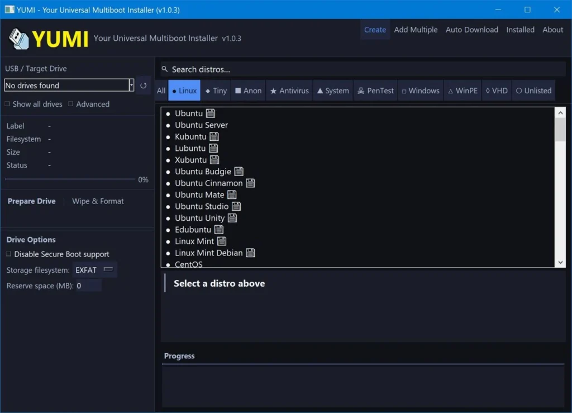This screenshot has height=413, width=572.
Task: Select the Linux category filter
Action: click(184, 91)
